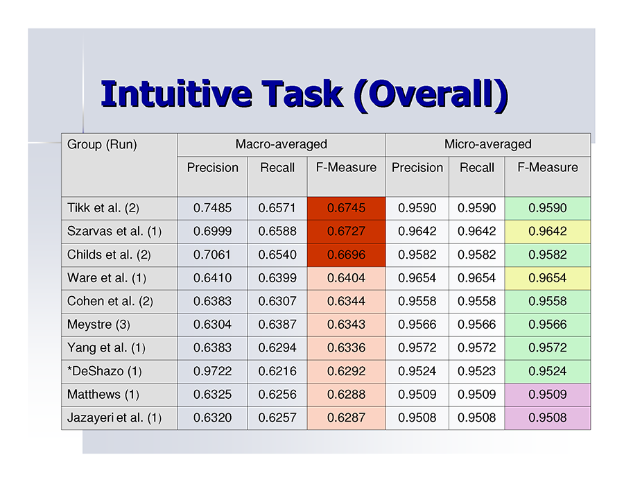The image size is (624, 482).
Task: Click the pink cell 0.6287
Action: pyautogui.click(x=346, y=418)
